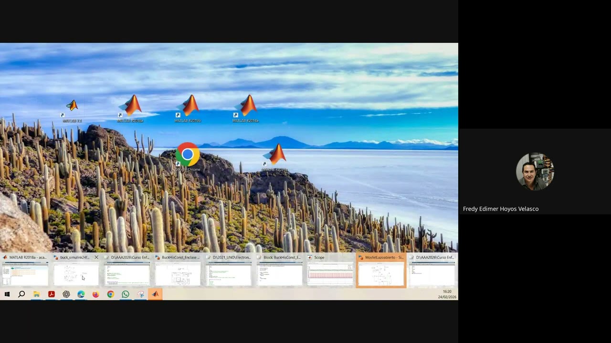This screenshot has width=611, height=343.
Task: Open the MATLAB R2018a desktop shortcut
Action: click(130, 109)
